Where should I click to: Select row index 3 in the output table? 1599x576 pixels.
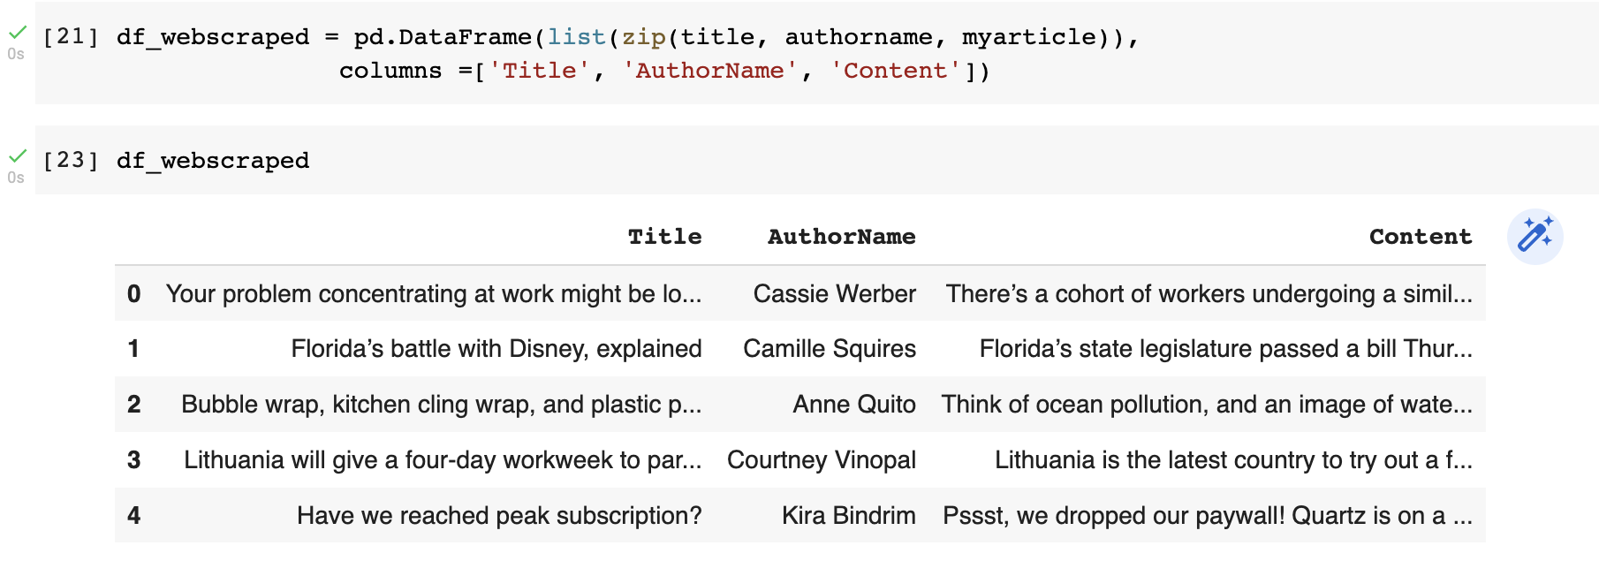pyautogui.click(x=134, y=460)
